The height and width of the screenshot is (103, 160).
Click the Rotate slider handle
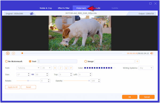[x=28, y=81]
